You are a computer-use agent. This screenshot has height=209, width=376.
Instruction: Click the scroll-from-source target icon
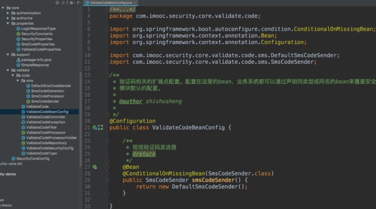point(57,3)
